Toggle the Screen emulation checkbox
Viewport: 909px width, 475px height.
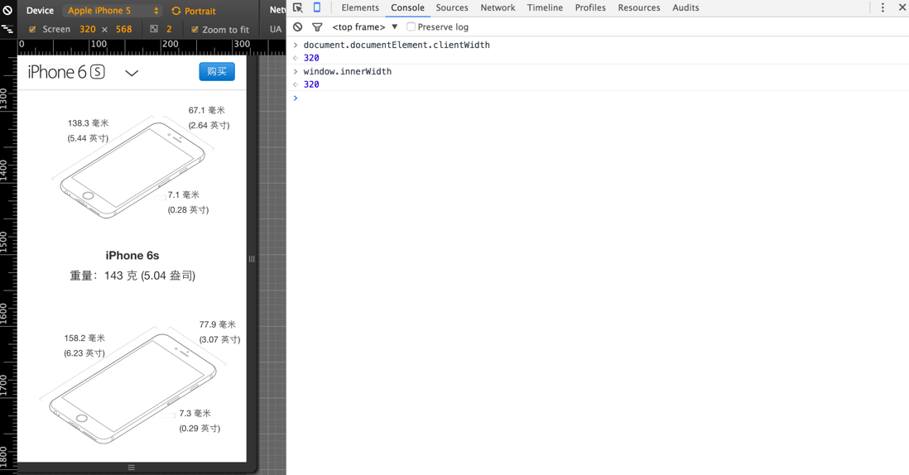(32, 29)
